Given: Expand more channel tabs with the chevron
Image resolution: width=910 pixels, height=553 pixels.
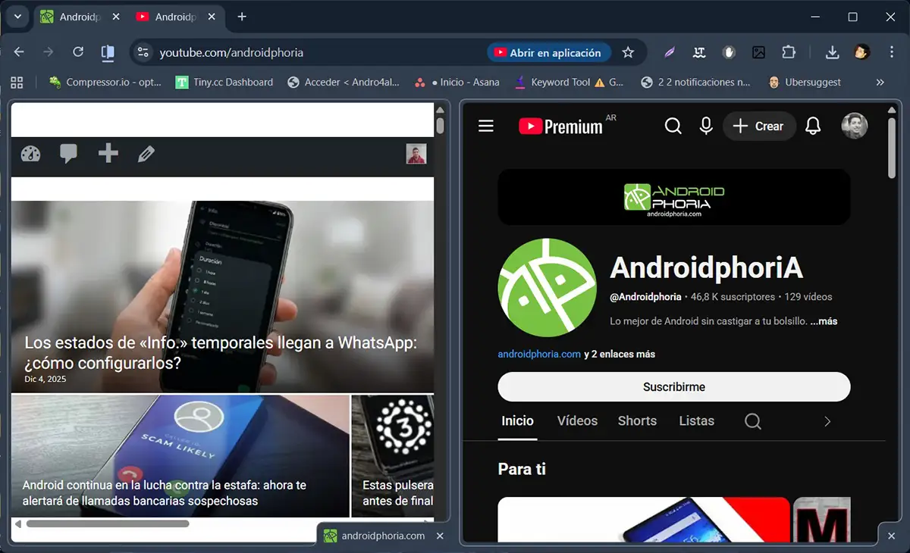Looking at the screenshot, I should pos(827,421).
